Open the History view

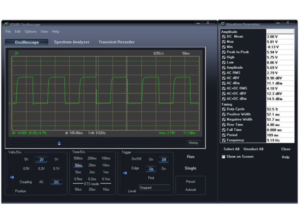pos(193,143)
